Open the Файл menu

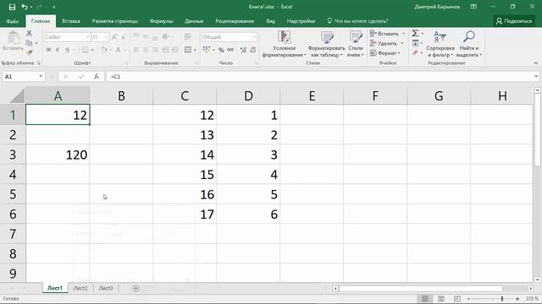[13, 21]
